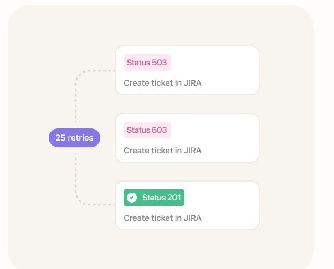This screenshot has width=334, height=269.
Task: Click the white checkmark icon beside Status 201
Action: 132,198
